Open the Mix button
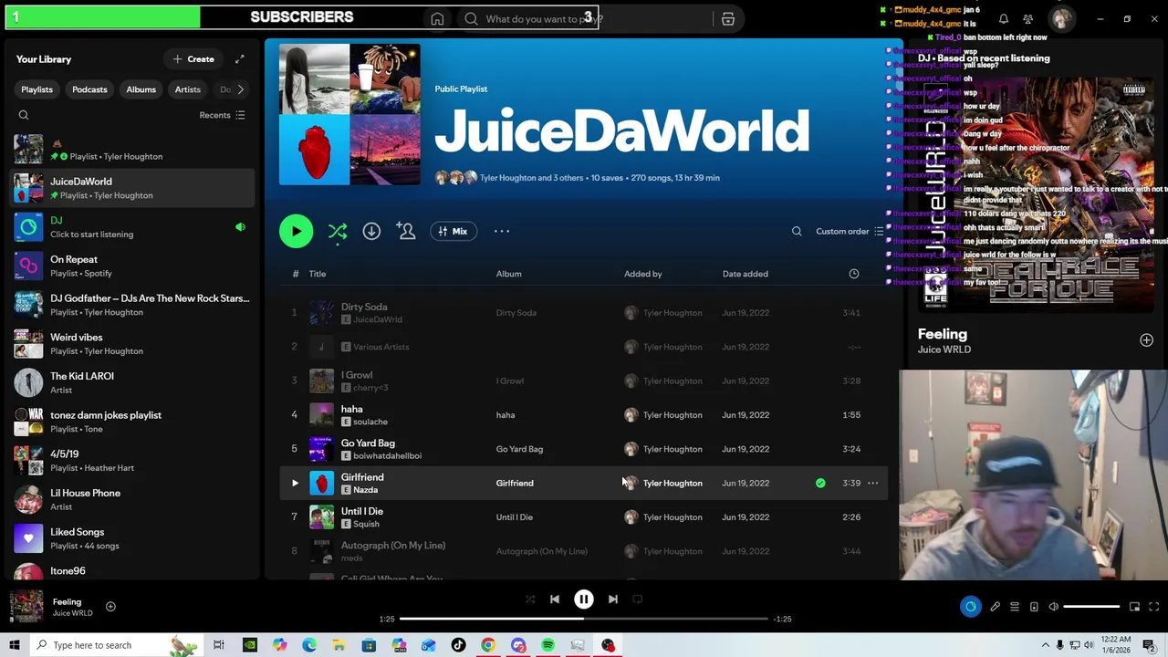 [453, 232]
